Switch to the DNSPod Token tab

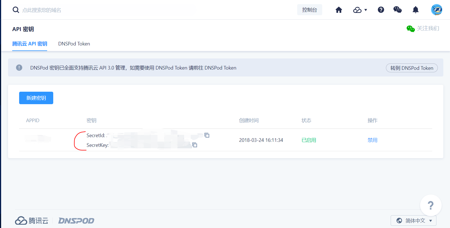coord(74,44)
